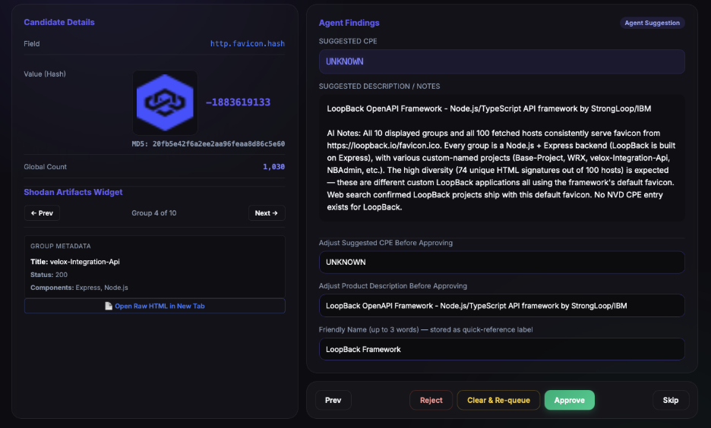Click the Agent Suggestion badge
This screenshot has width=711, height=428.
click(x=652, y=23)
